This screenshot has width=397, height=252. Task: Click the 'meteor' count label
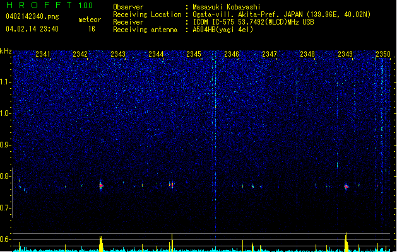click(x=90, y=20)
